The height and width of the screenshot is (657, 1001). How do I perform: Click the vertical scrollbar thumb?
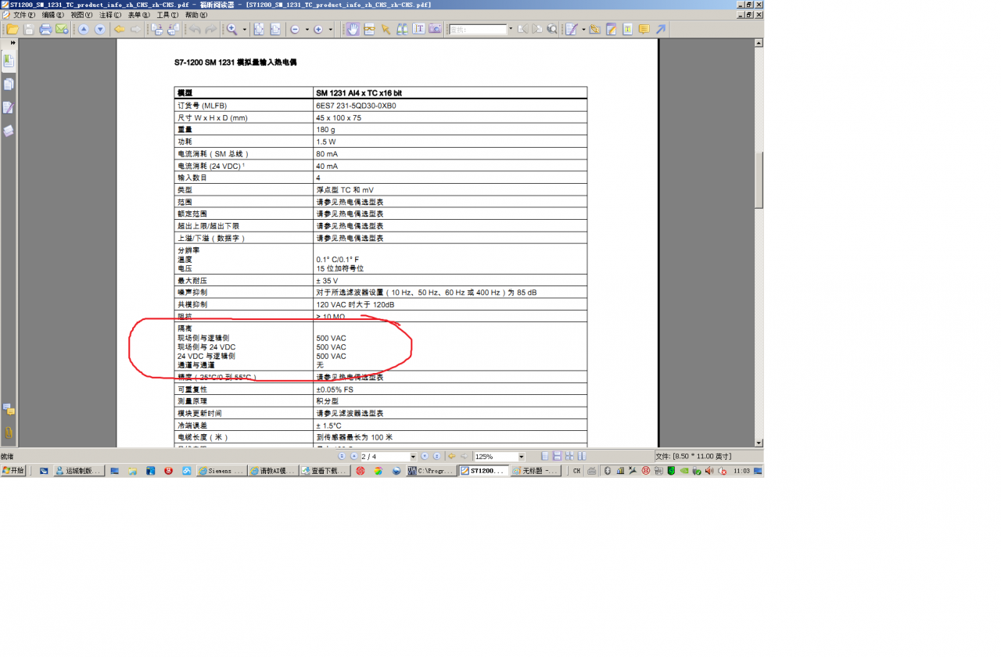point(759,180)
